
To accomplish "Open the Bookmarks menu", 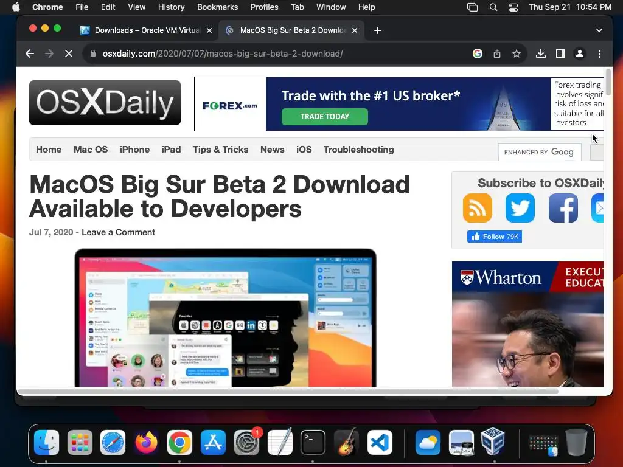I will (x=217, y=7).
